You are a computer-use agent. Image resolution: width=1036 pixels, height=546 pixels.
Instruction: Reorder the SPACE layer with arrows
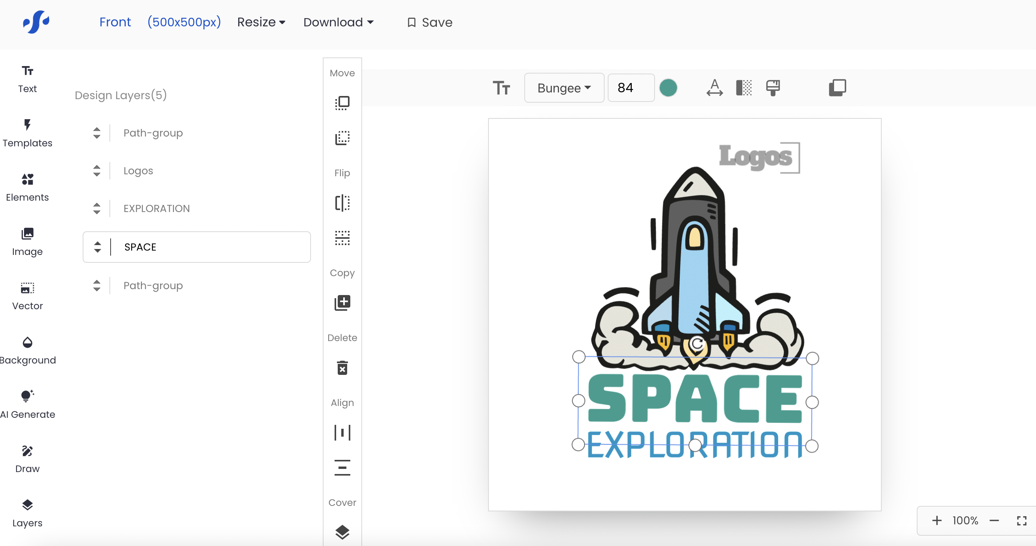pyautogui.click(x=97, y=247)
